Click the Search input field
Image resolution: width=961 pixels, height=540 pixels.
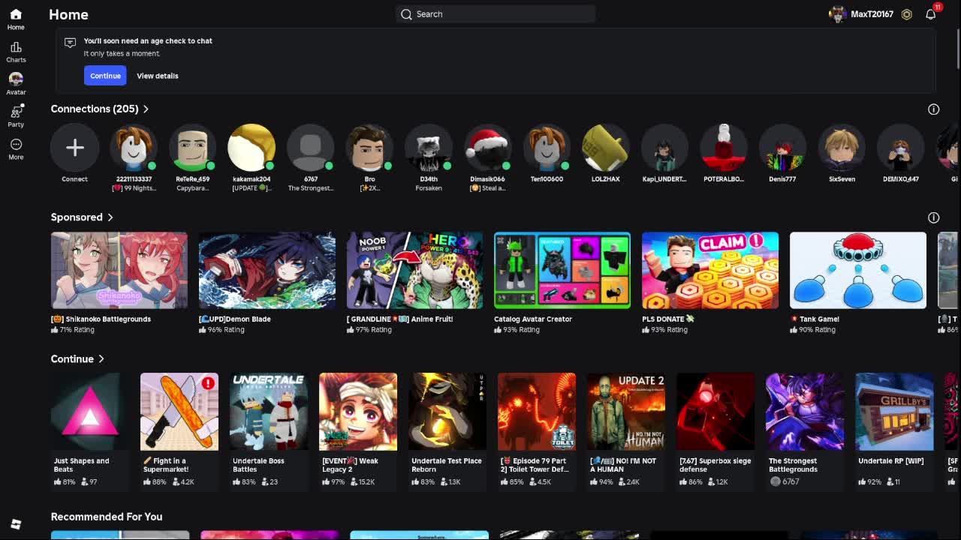click(496, 14)
